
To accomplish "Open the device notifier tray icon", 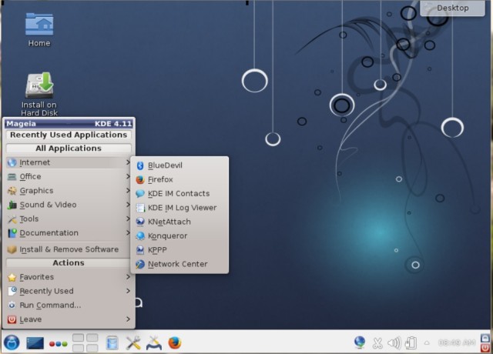I will 411,343.
